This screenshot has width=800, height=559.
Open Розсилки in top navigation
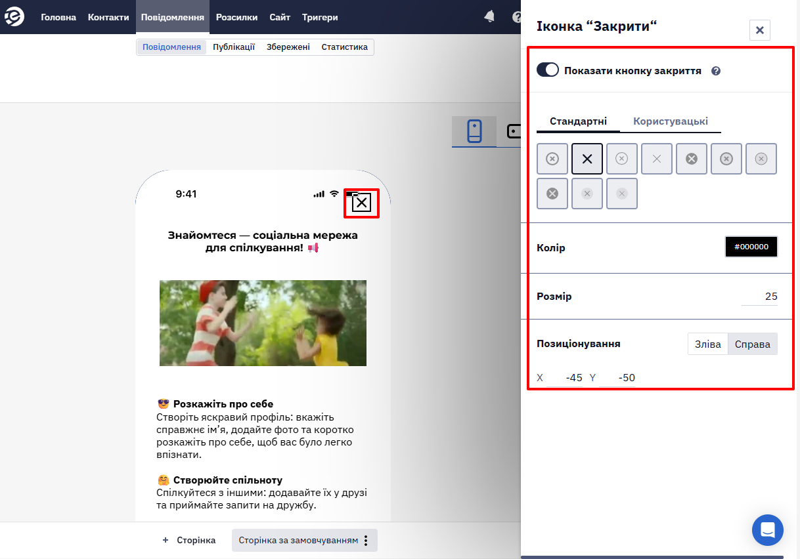point(236,17)
